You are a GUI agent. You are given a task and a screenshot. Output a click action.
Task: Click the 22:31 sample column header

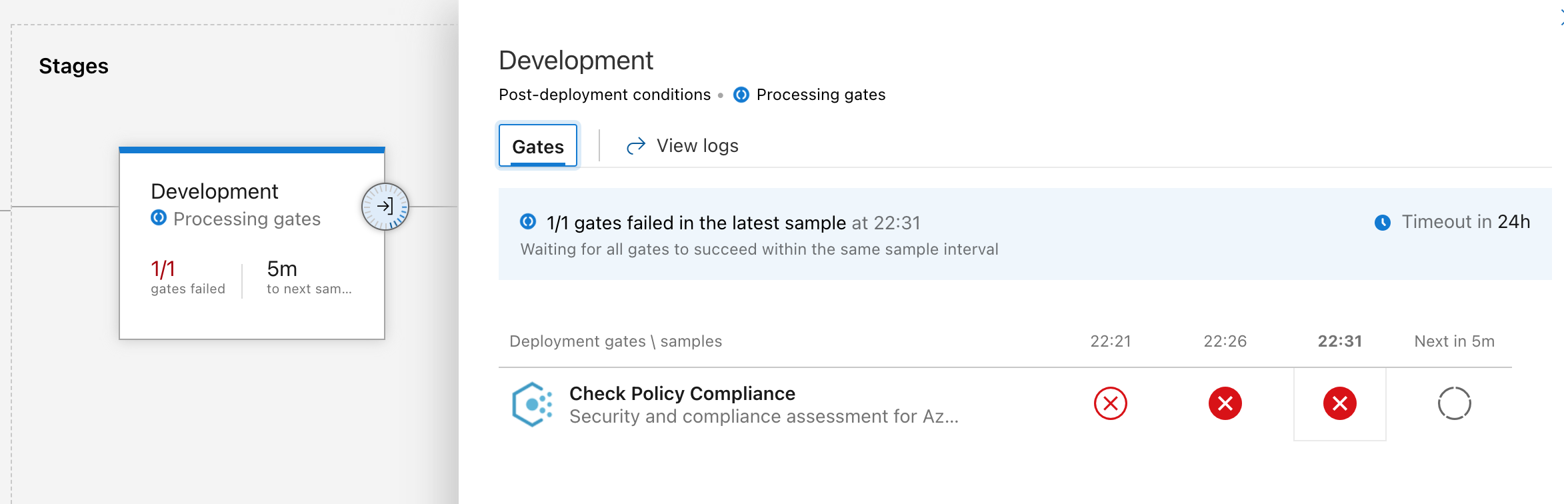pos(1339,341)
